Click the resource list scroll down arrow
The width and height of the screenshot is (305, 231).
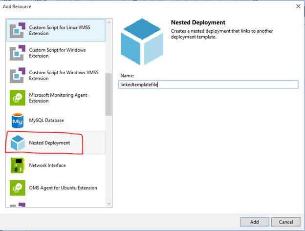tap(109, 204)
